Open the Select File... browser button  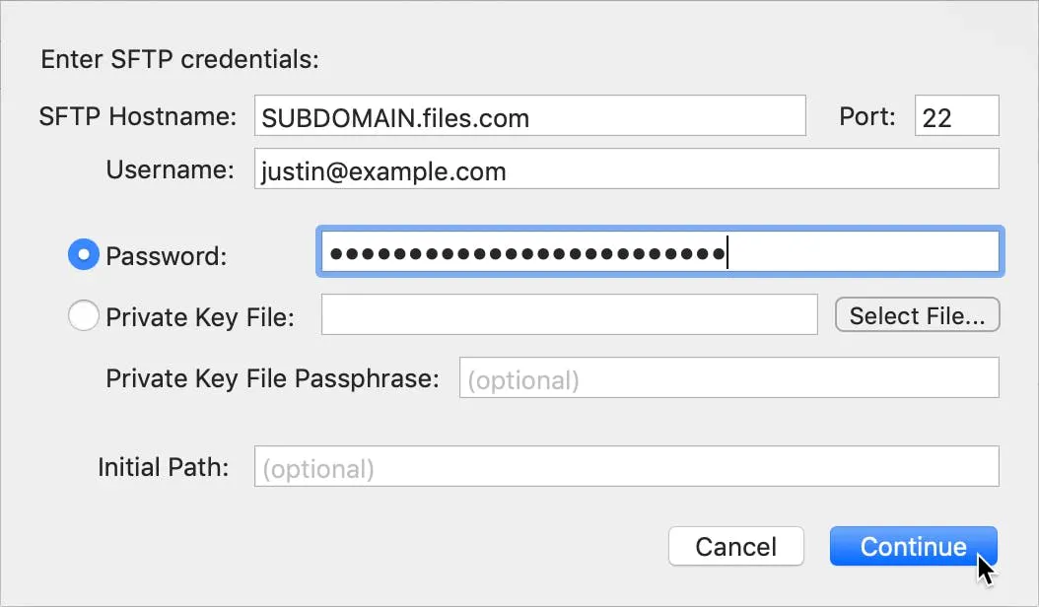[x=917, y=314]
